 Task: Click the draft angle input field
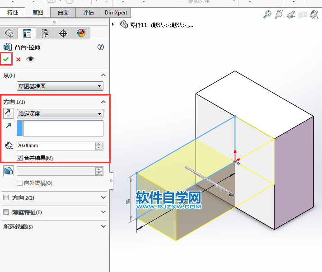[56, 171]
